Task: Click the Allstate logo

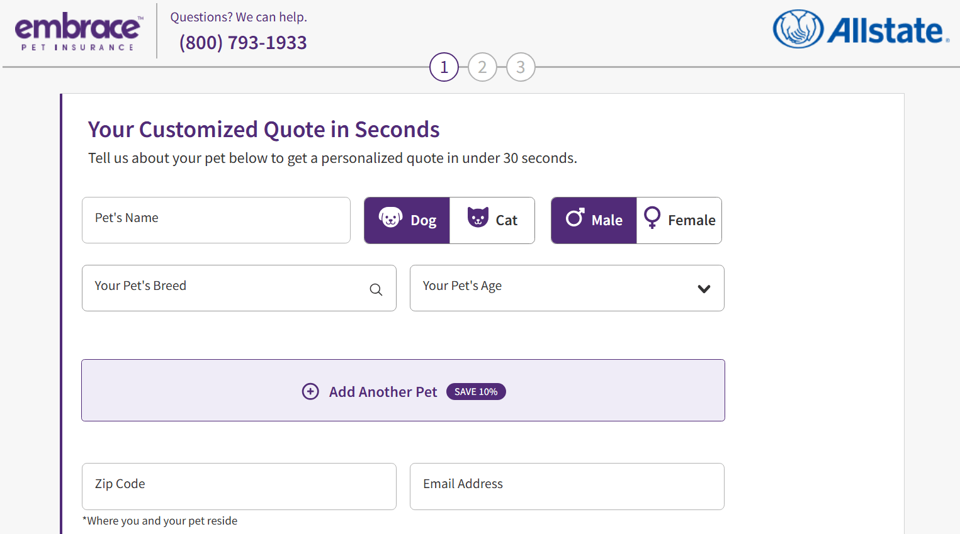Action: click(x=861, y=30)
